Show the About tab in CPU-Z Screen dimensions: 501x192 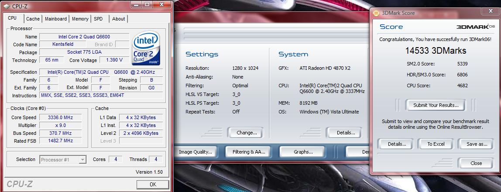pos(119,19)
